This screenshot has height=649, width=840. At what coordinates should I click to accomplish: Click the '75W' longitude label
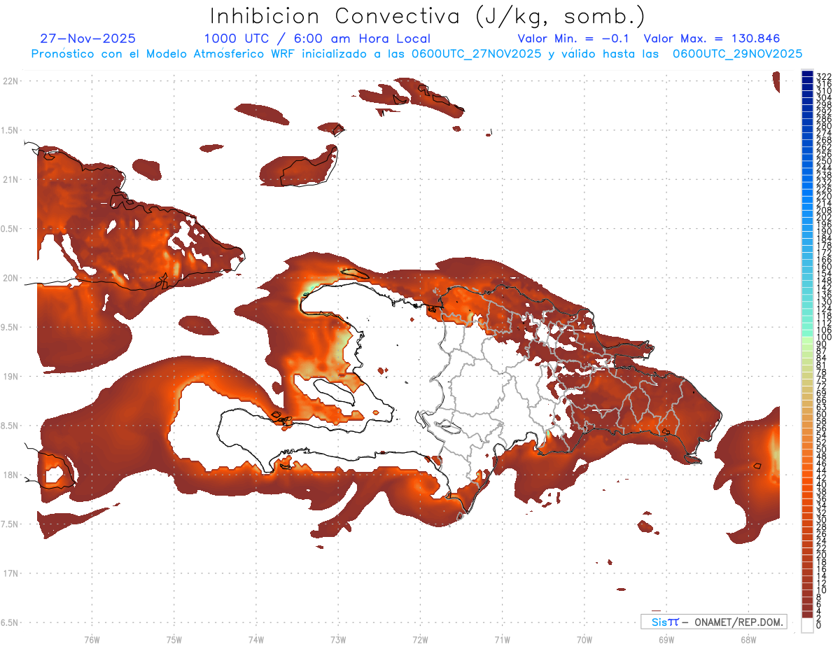174,639
